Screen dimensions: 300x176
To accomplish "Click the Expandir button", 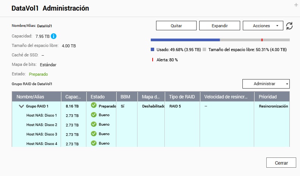I will [220, 26].
